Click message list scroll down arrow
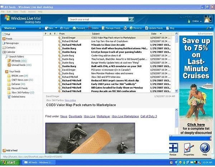The width and height of the screenshot is (215, 167). pos(176,91)
